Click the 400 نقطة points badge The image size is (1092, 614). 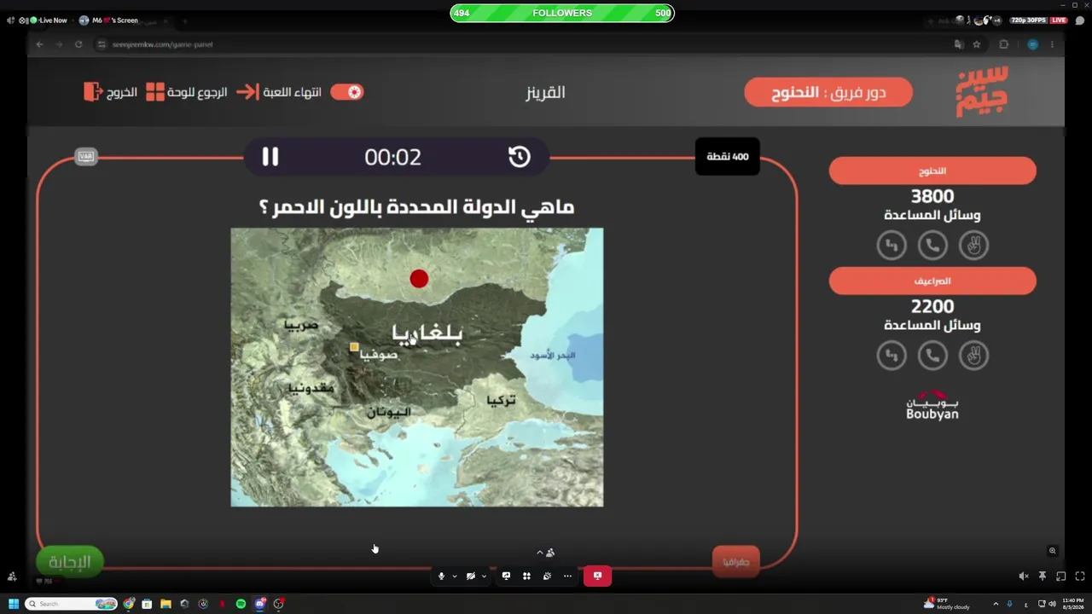pos(728,157)
